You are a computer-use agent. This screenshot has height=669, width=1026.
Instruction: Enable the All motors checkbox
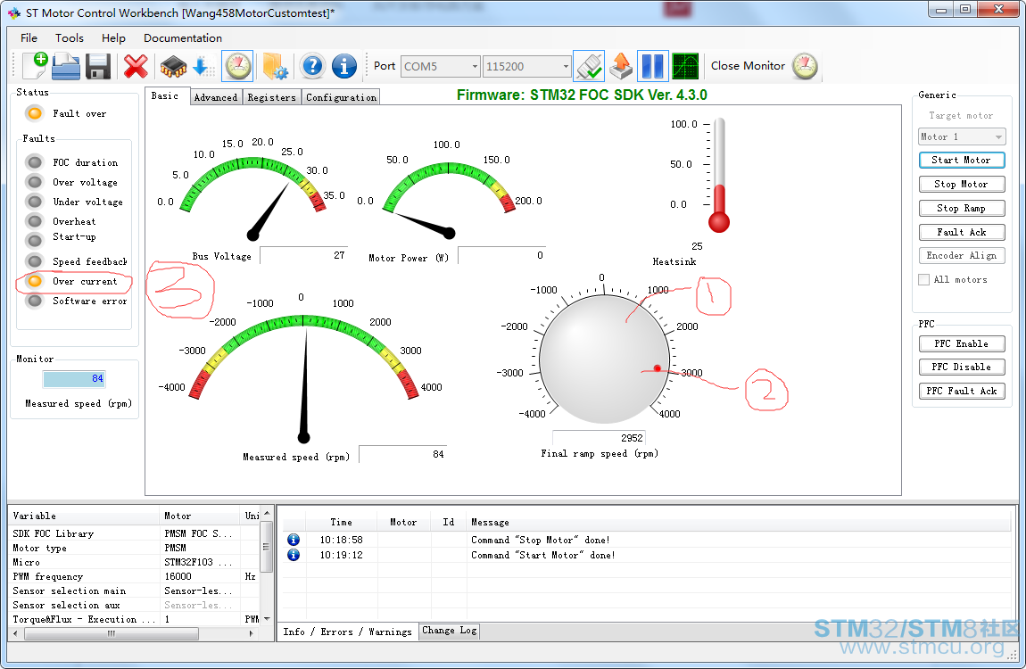click(924, 279)
